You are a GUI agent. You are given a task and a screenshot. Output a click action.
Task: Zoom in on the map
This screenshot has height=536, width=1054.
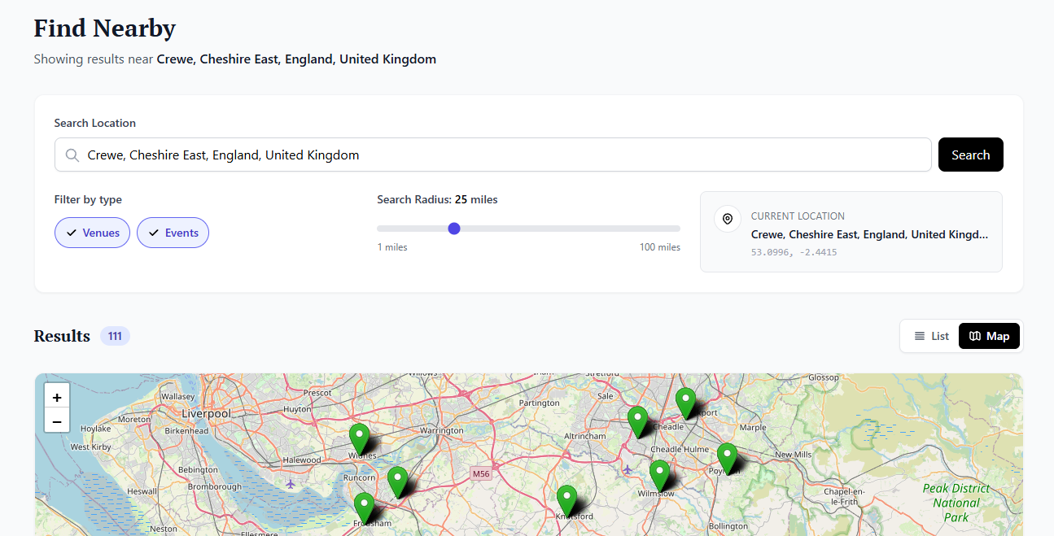click(57, 397)
